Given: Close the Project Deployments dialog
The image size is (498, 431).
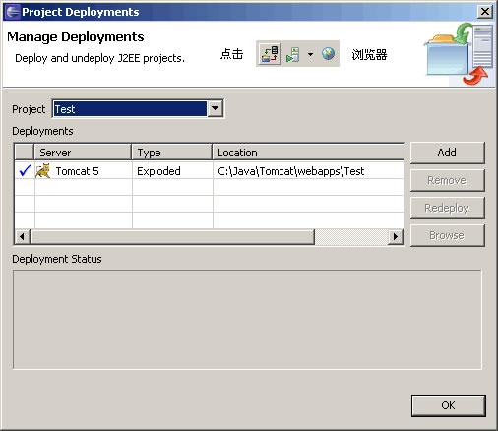Looking at the screenshot, I should pyautogui.click(x=485, y=12).
